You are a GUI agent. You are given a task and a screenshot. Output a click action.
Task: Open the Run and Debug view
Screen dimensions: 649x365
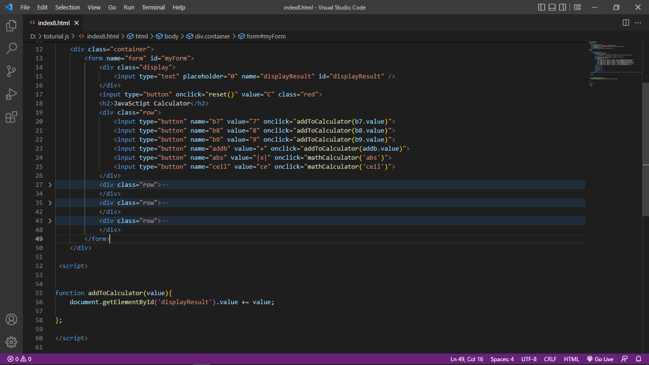tap(11, 94)
